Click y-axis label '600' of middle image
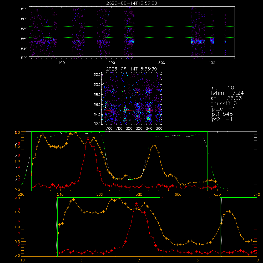This screenshot has height=263, width=263. [x=97, y=84]
